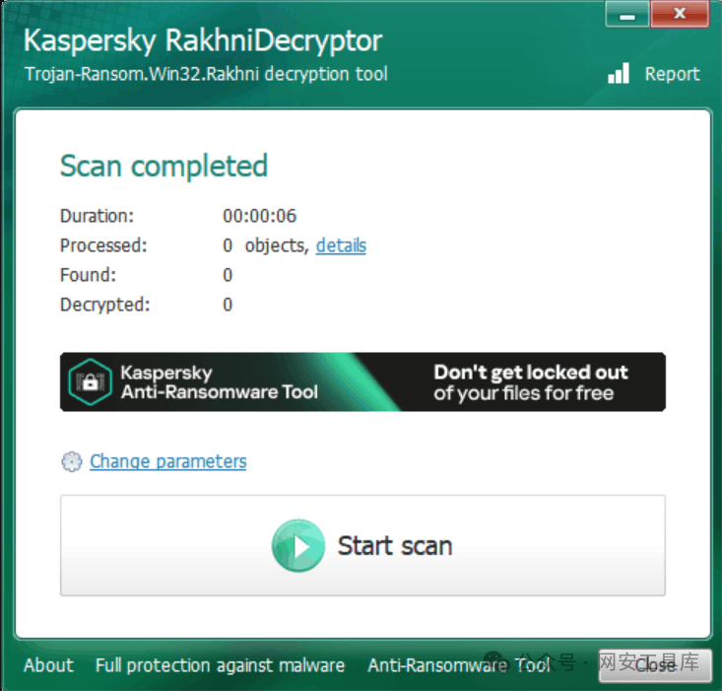Click the Change parameters link
Image resolution: width=722 pixels, height=691 pixels.
168,461
